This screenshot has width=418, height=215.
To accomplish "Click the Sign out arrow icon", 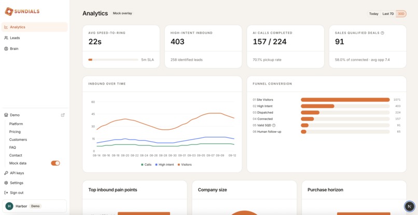I will click(6, 193).
